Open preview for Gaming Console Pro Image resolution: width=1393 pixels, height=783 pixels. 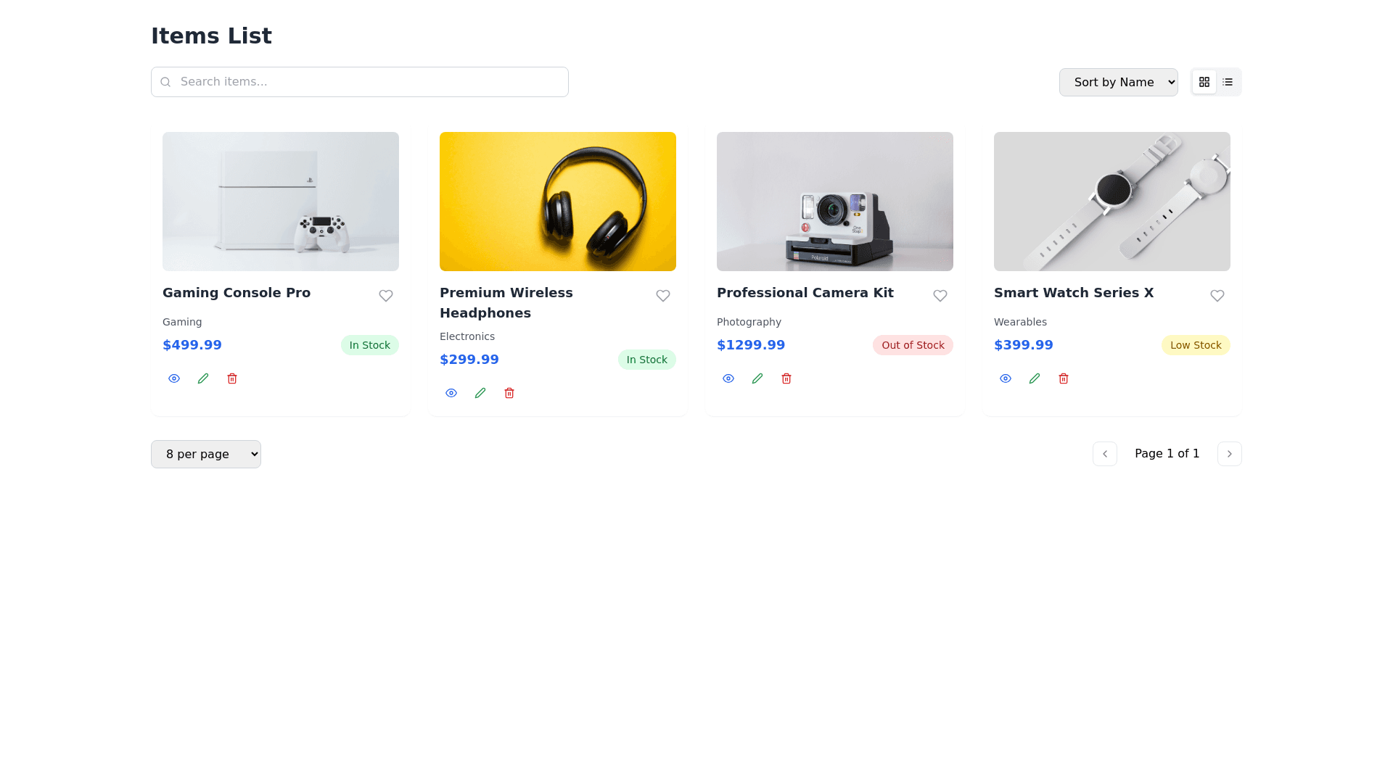[x=173, y=378]
